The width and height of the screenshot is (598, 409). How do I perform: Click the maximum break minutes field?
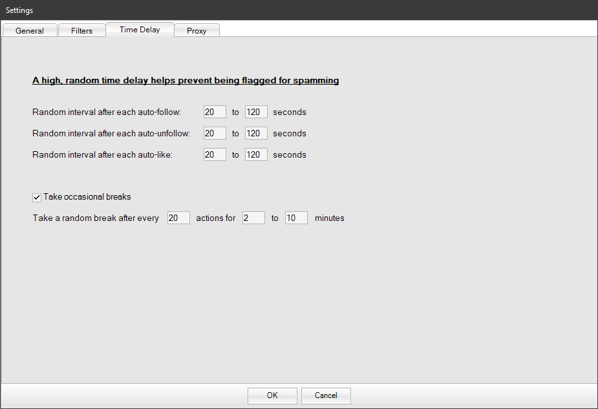point(296,218)
